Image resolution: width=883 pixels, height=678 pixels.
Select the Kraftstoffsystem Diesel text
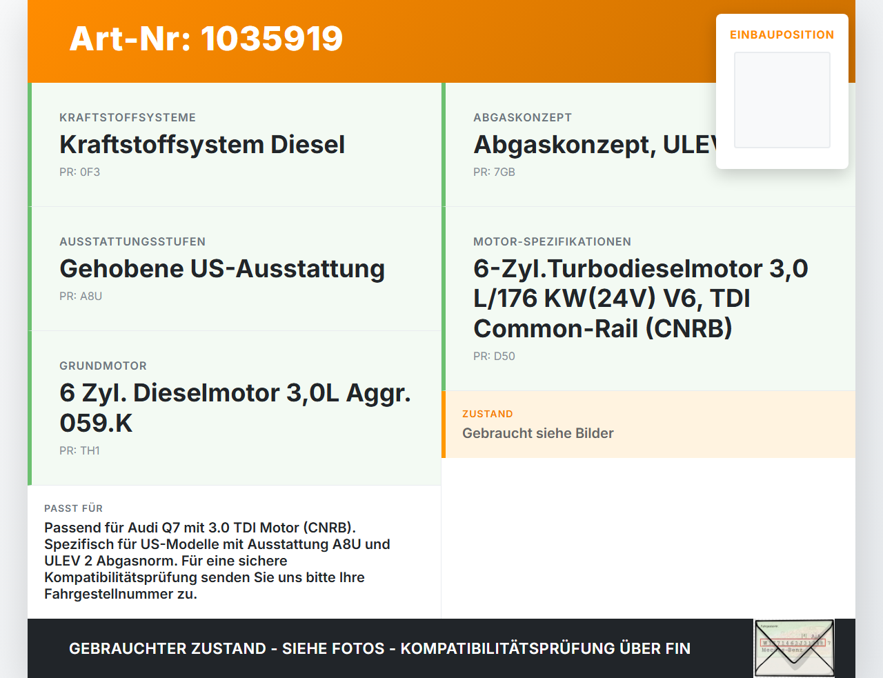[x=202, y=145]
